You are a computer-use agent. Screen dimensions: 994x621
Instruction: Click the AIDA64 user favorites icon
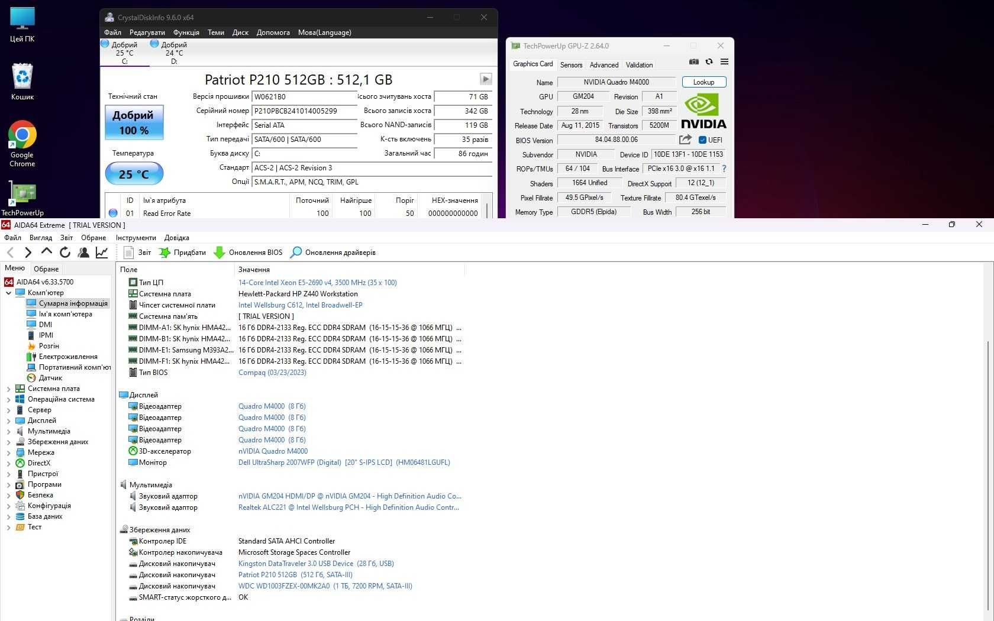coord(83,253)
